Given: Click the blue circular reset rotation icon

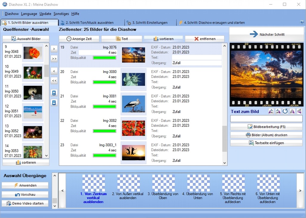Looking at the screenshot, I should click(x=285, y=111).
